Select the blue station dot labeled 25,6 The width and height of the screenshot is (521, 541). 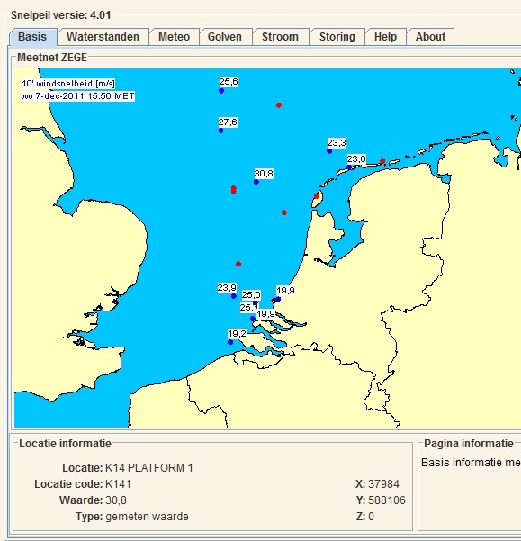pos(221,91)
